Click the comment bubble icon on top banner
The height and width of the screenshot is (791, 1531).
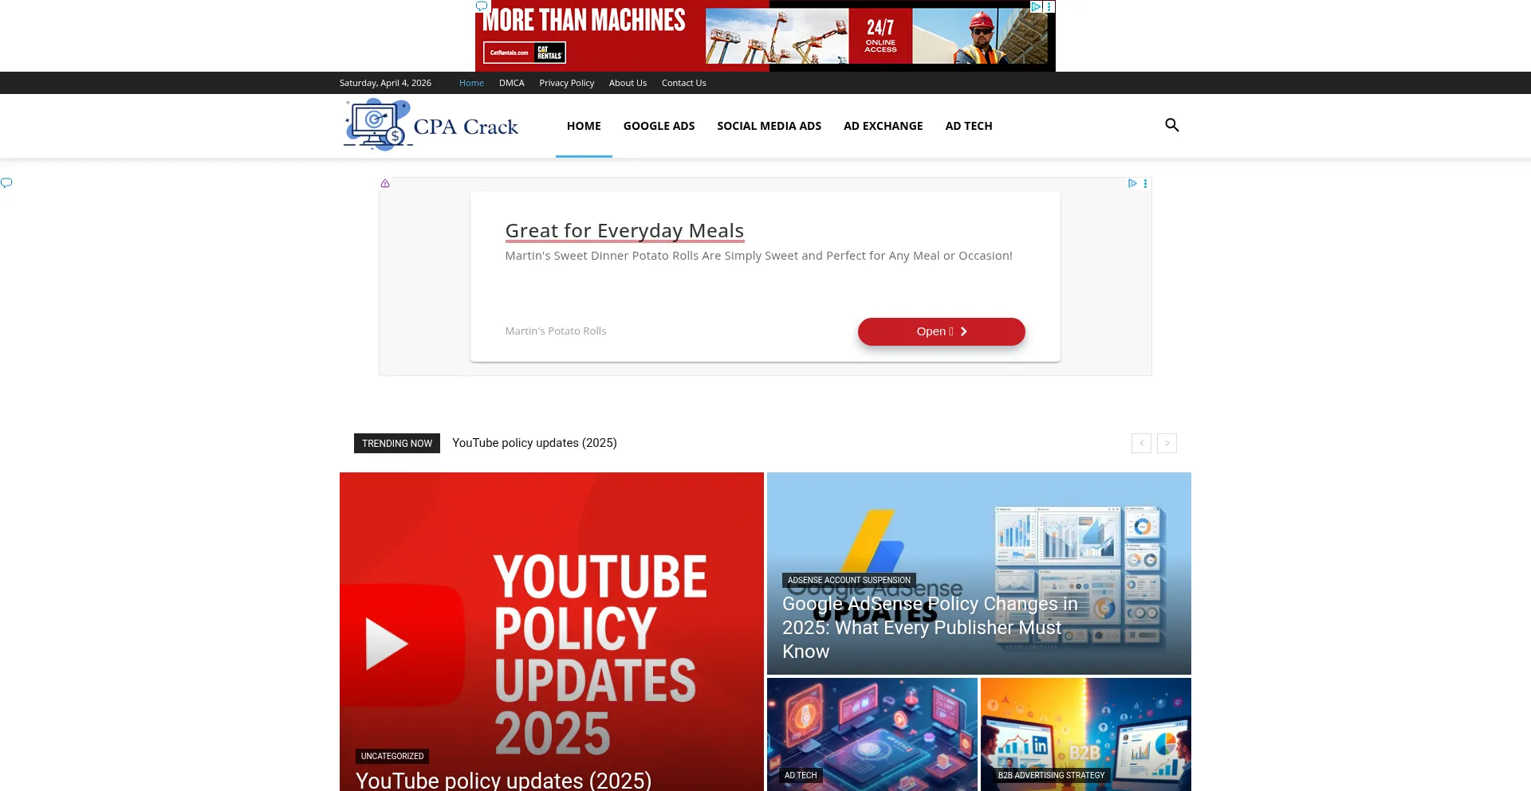(x=482, y=6)
